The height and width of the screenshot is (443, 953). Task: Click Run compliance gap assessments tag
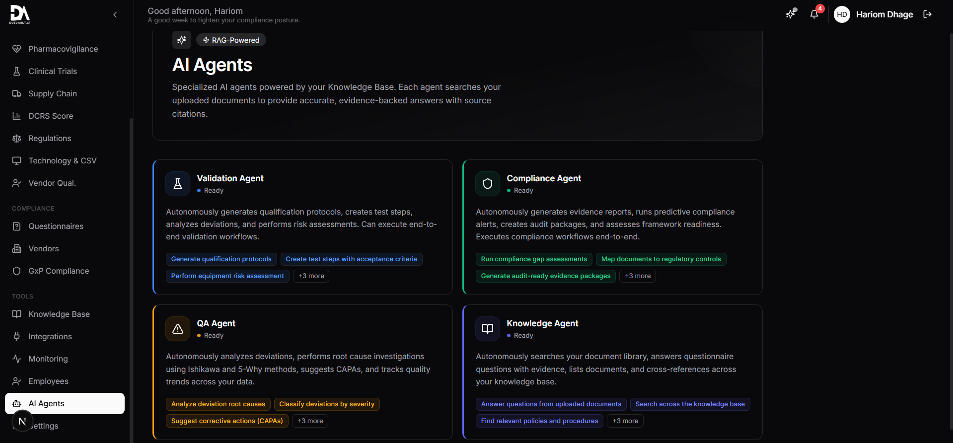point(534,259)
